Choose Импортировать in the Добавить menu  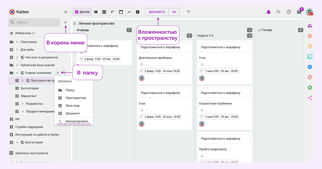(x=74, y=121)
